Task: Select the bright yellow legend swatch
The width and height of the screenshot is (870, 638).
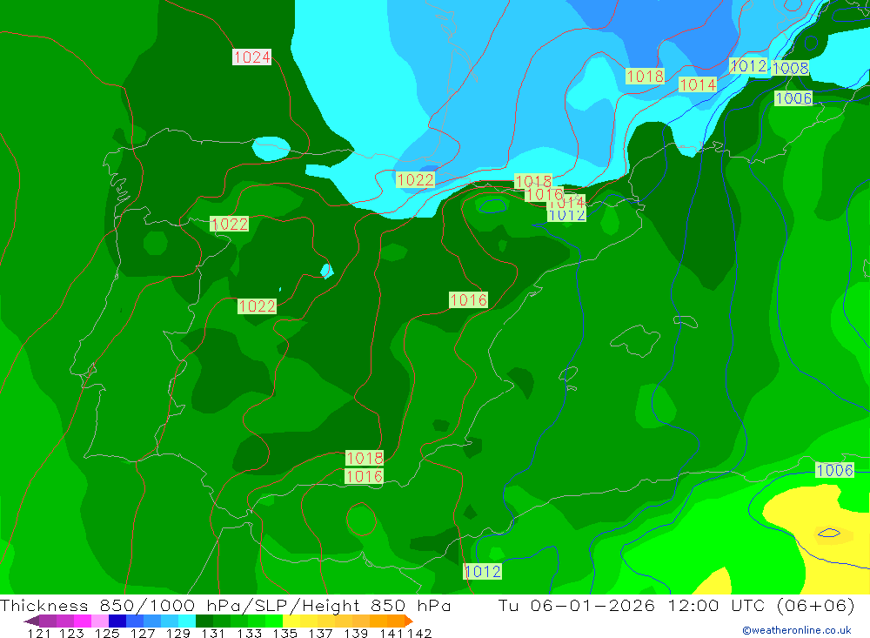Action: click(291, 621)
